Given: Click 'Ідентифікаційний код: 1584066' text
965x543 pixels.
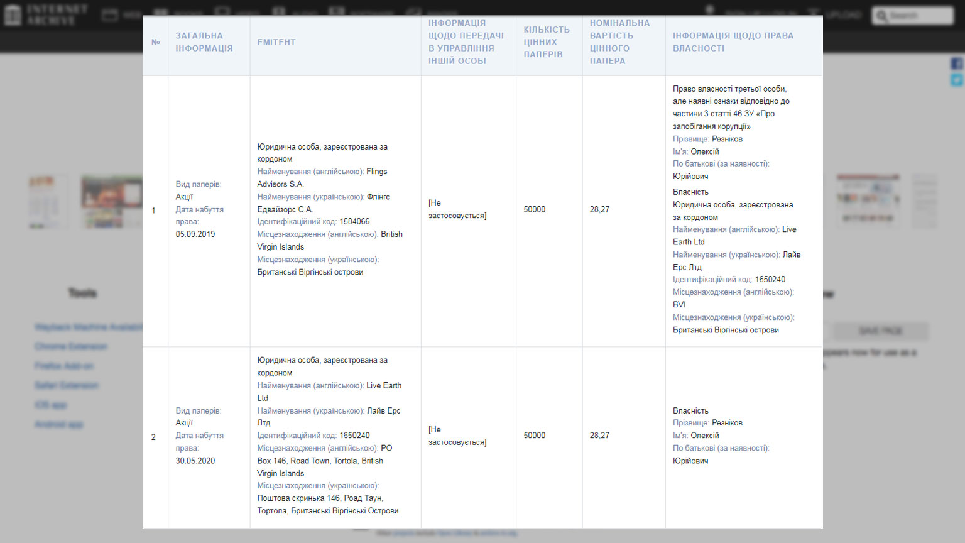Looking at the screenshot, I should tap(313, 222).
